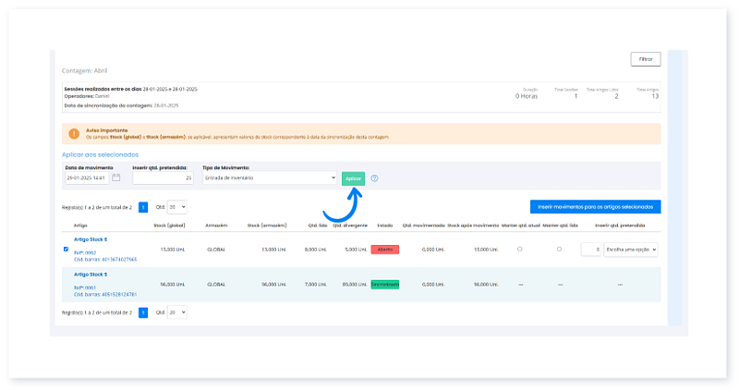Open the Artigo Stock 6 link

91,239
